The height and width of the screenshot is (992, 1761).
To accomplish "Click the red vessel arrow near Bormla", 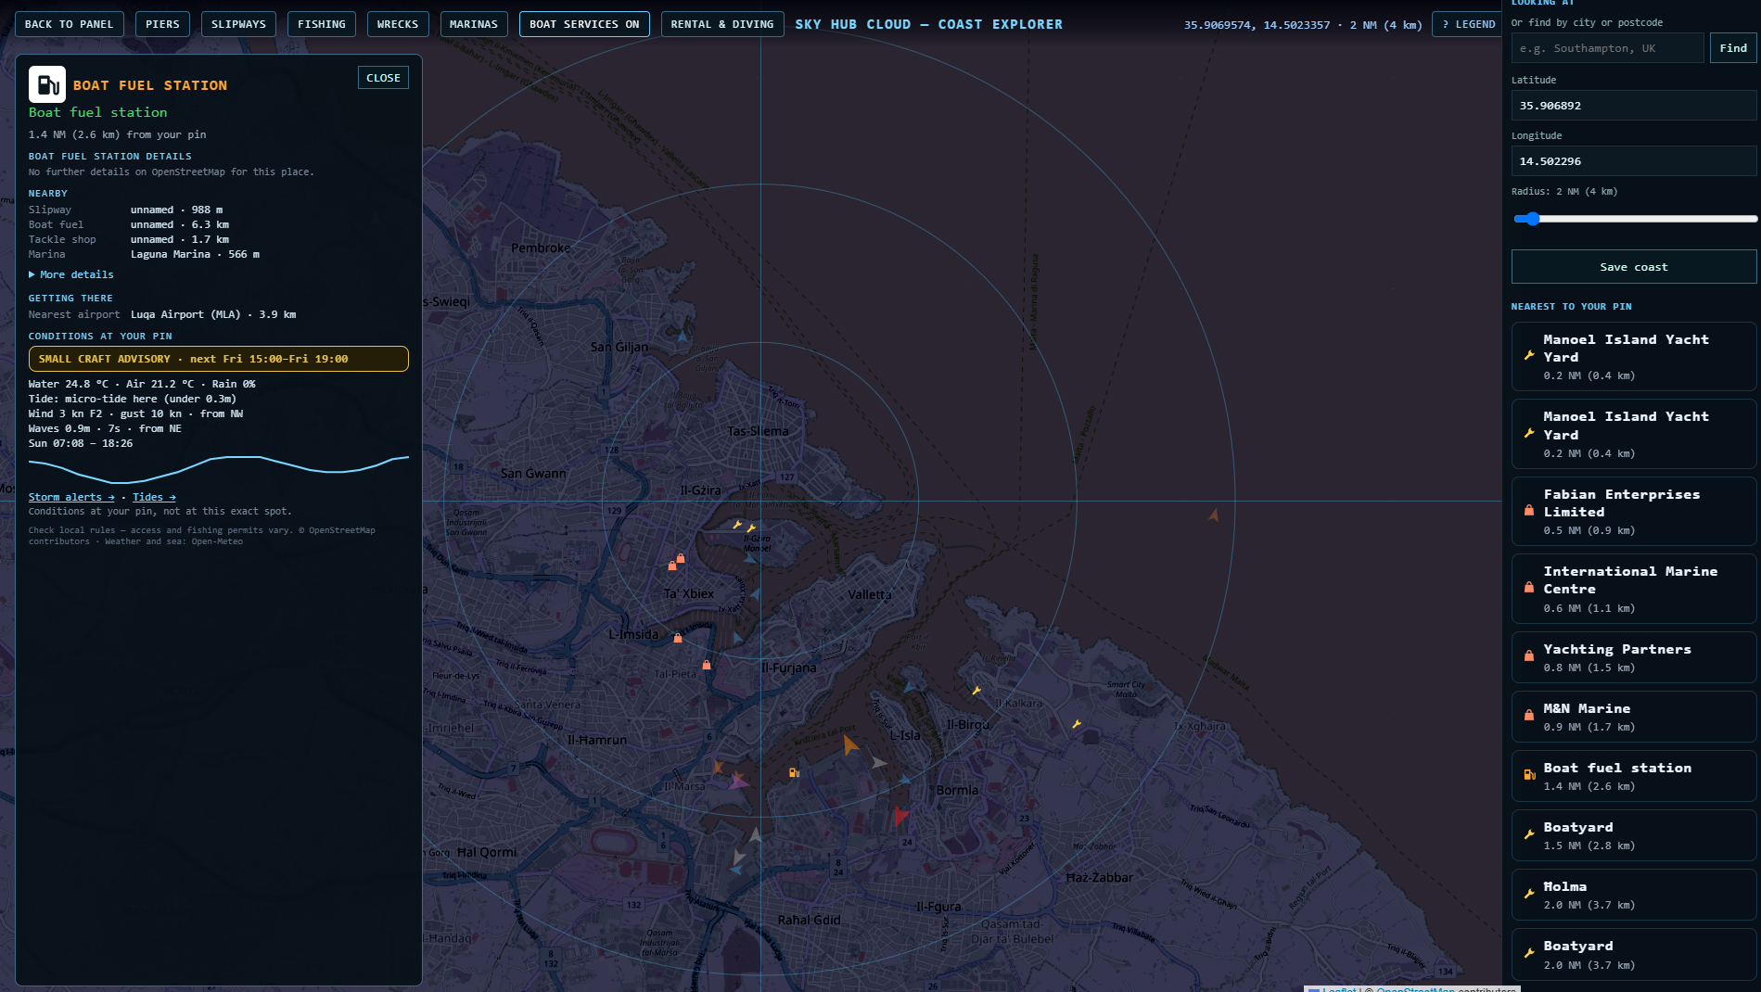I will tap(900, 816).
